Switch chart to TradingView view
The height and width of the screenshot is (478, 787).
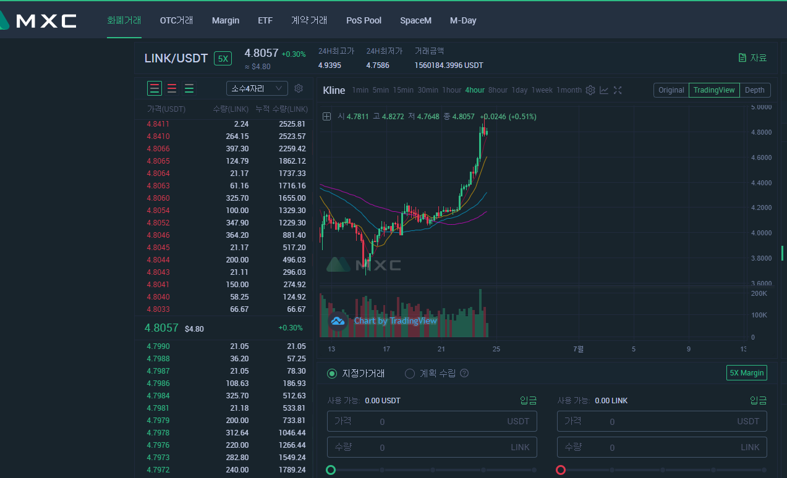714,90
